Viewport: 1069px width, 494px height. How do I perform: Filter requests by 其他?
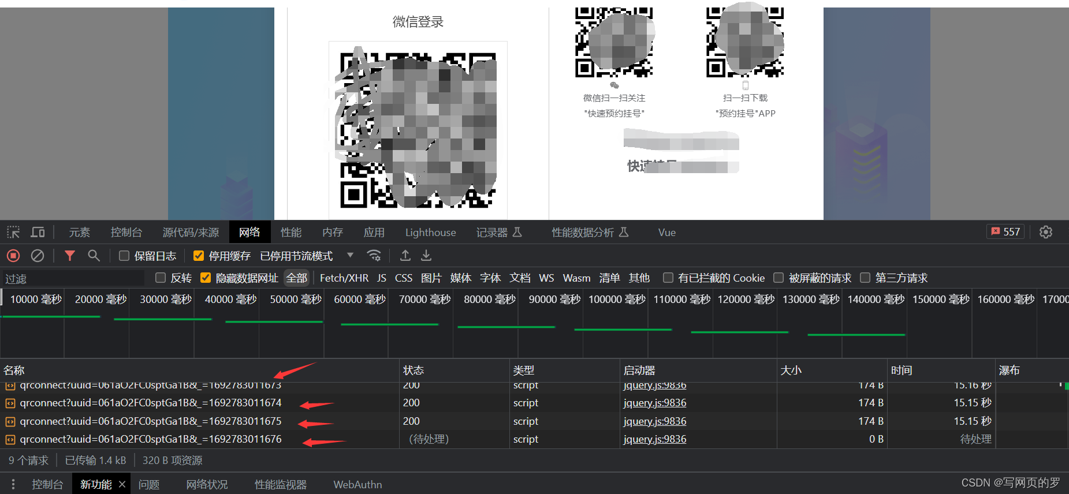tap(639, 278)
